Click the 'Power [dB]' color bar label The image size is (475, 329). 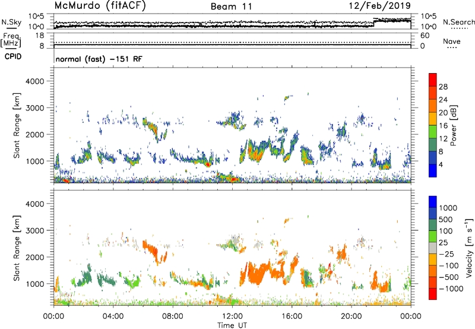click(454, 125)
